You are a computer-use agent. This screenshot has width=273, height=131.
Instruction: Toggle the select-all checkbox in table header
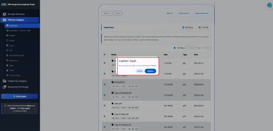105,55
